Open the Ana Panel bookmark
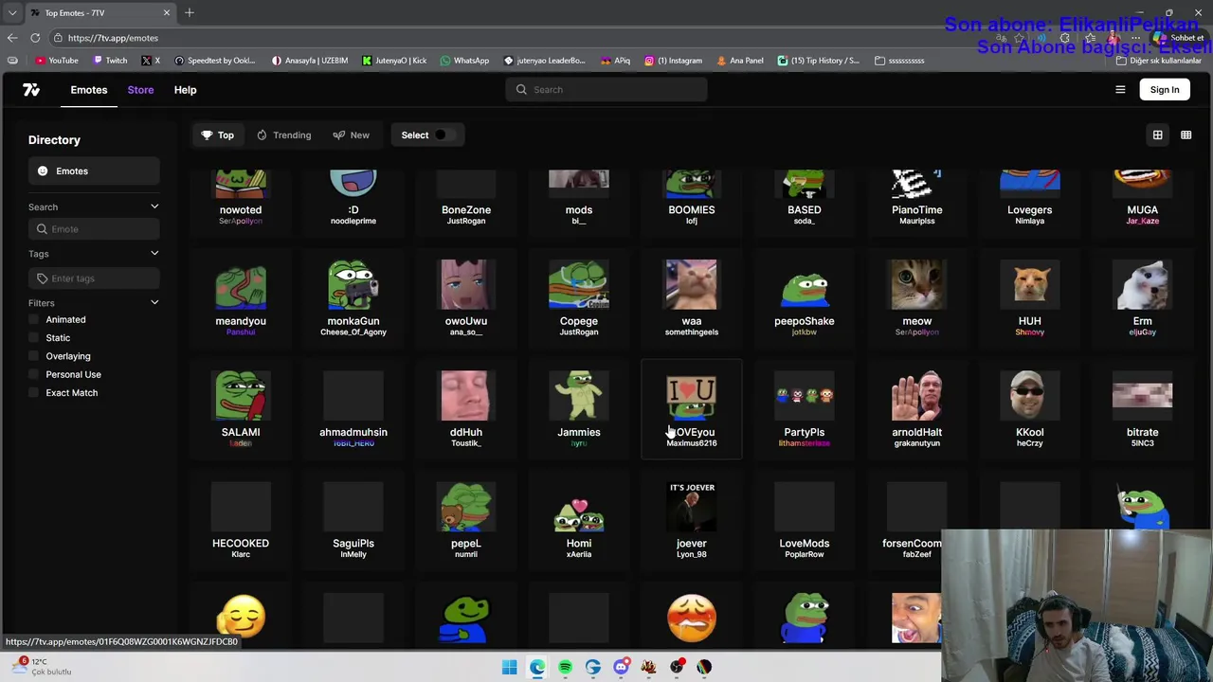Screen dimensions: 1213x682 point(740,61)
